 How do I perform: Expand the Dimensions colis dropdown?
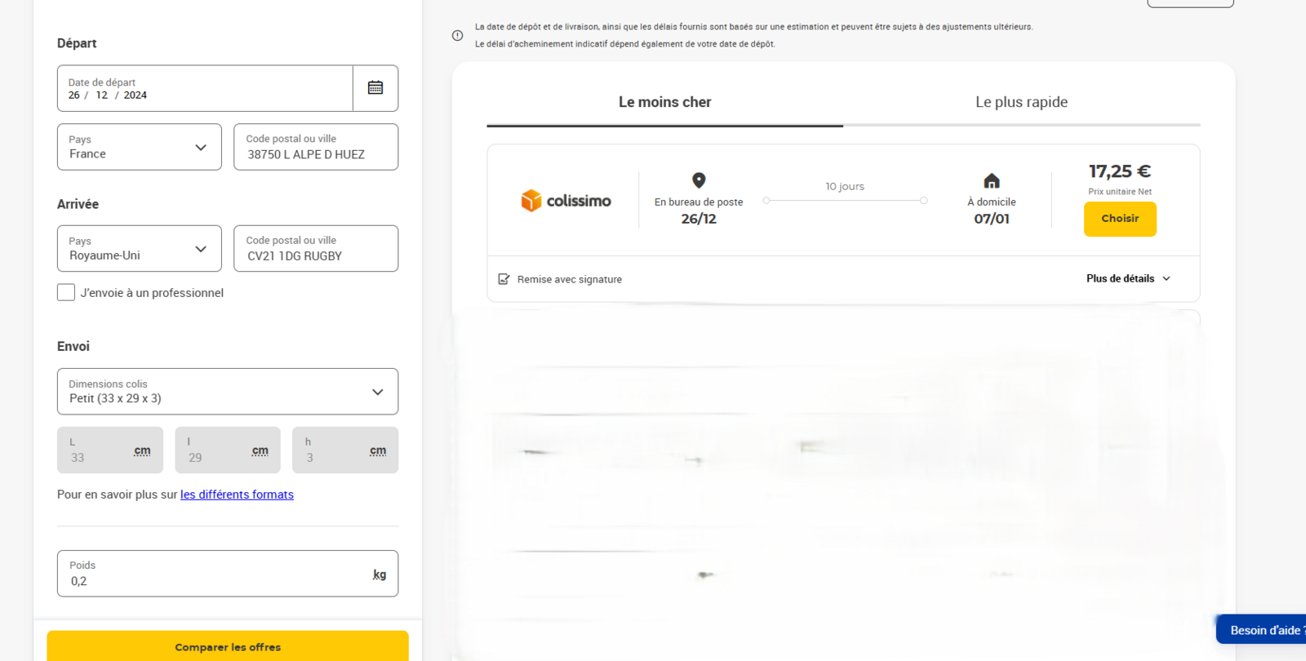point(227,392)
